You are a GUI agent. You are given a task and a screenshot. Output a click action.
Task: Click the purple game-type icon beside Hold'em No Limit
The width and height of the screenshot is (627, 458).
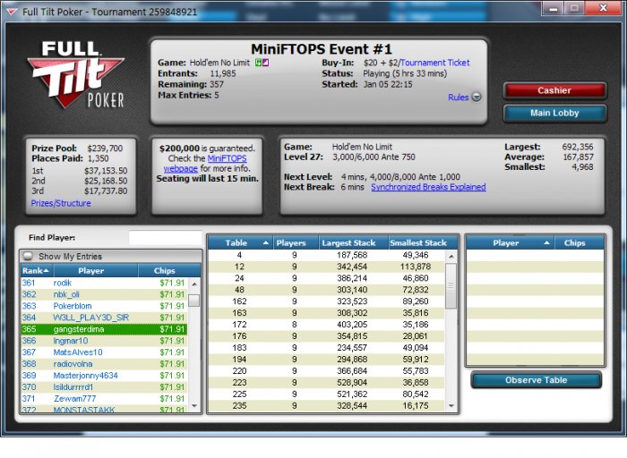(265, 63)
